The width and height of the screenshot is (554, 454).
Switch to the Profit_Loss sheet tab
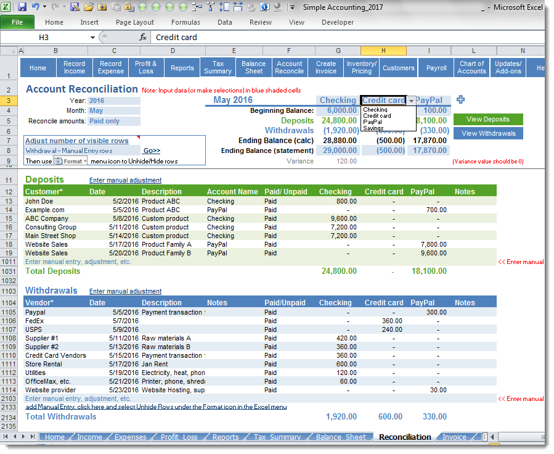179,437
